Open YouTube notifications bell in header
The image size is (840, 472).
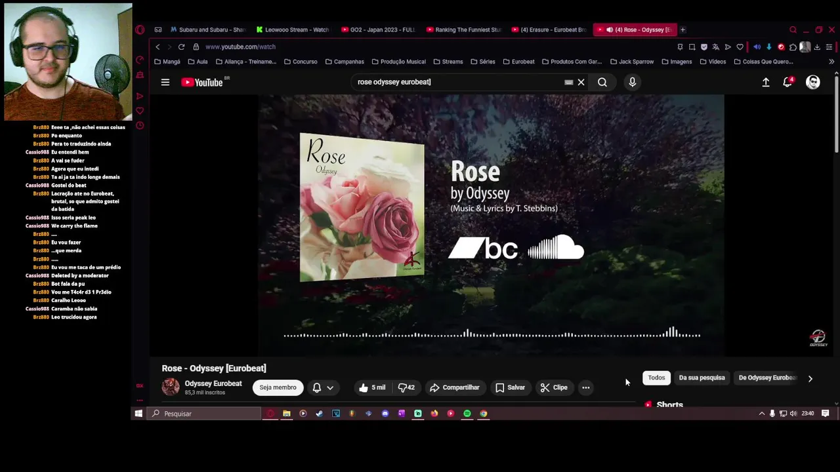787,82
